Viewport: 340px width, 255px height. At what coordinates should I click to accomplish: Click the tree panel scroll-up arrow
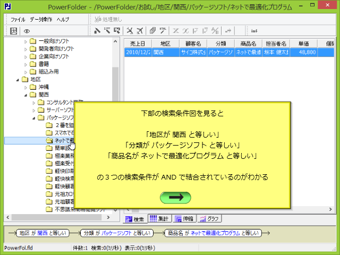[115, 41]
